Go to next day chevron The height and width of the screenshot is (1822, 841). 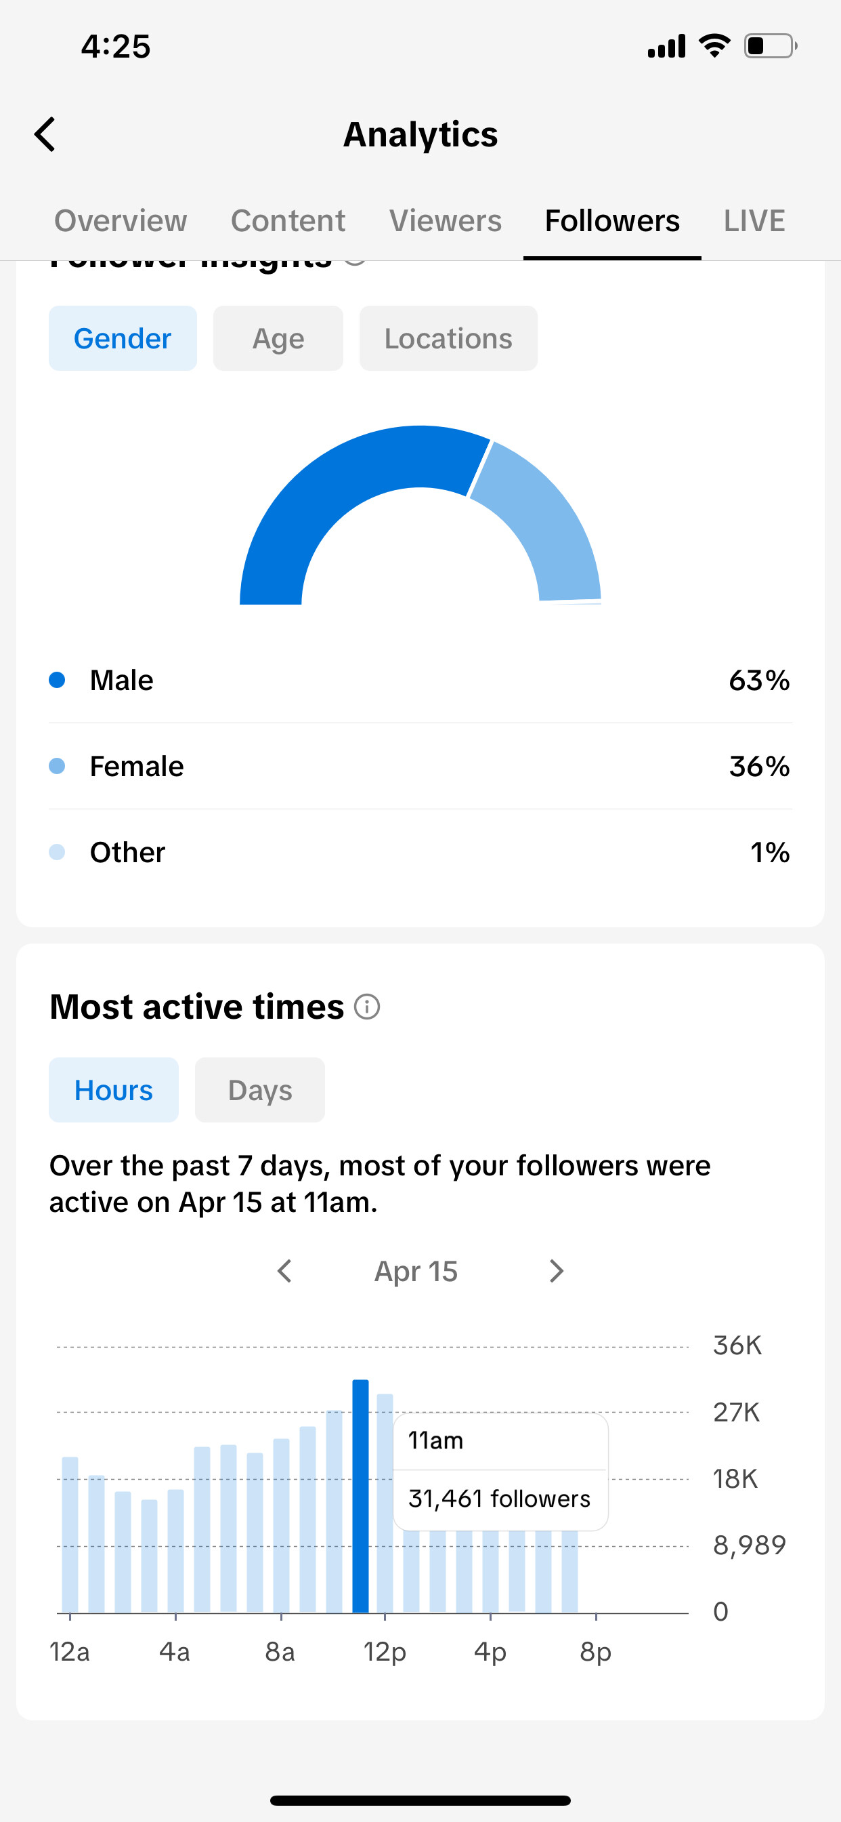[x=557, y=1271]
